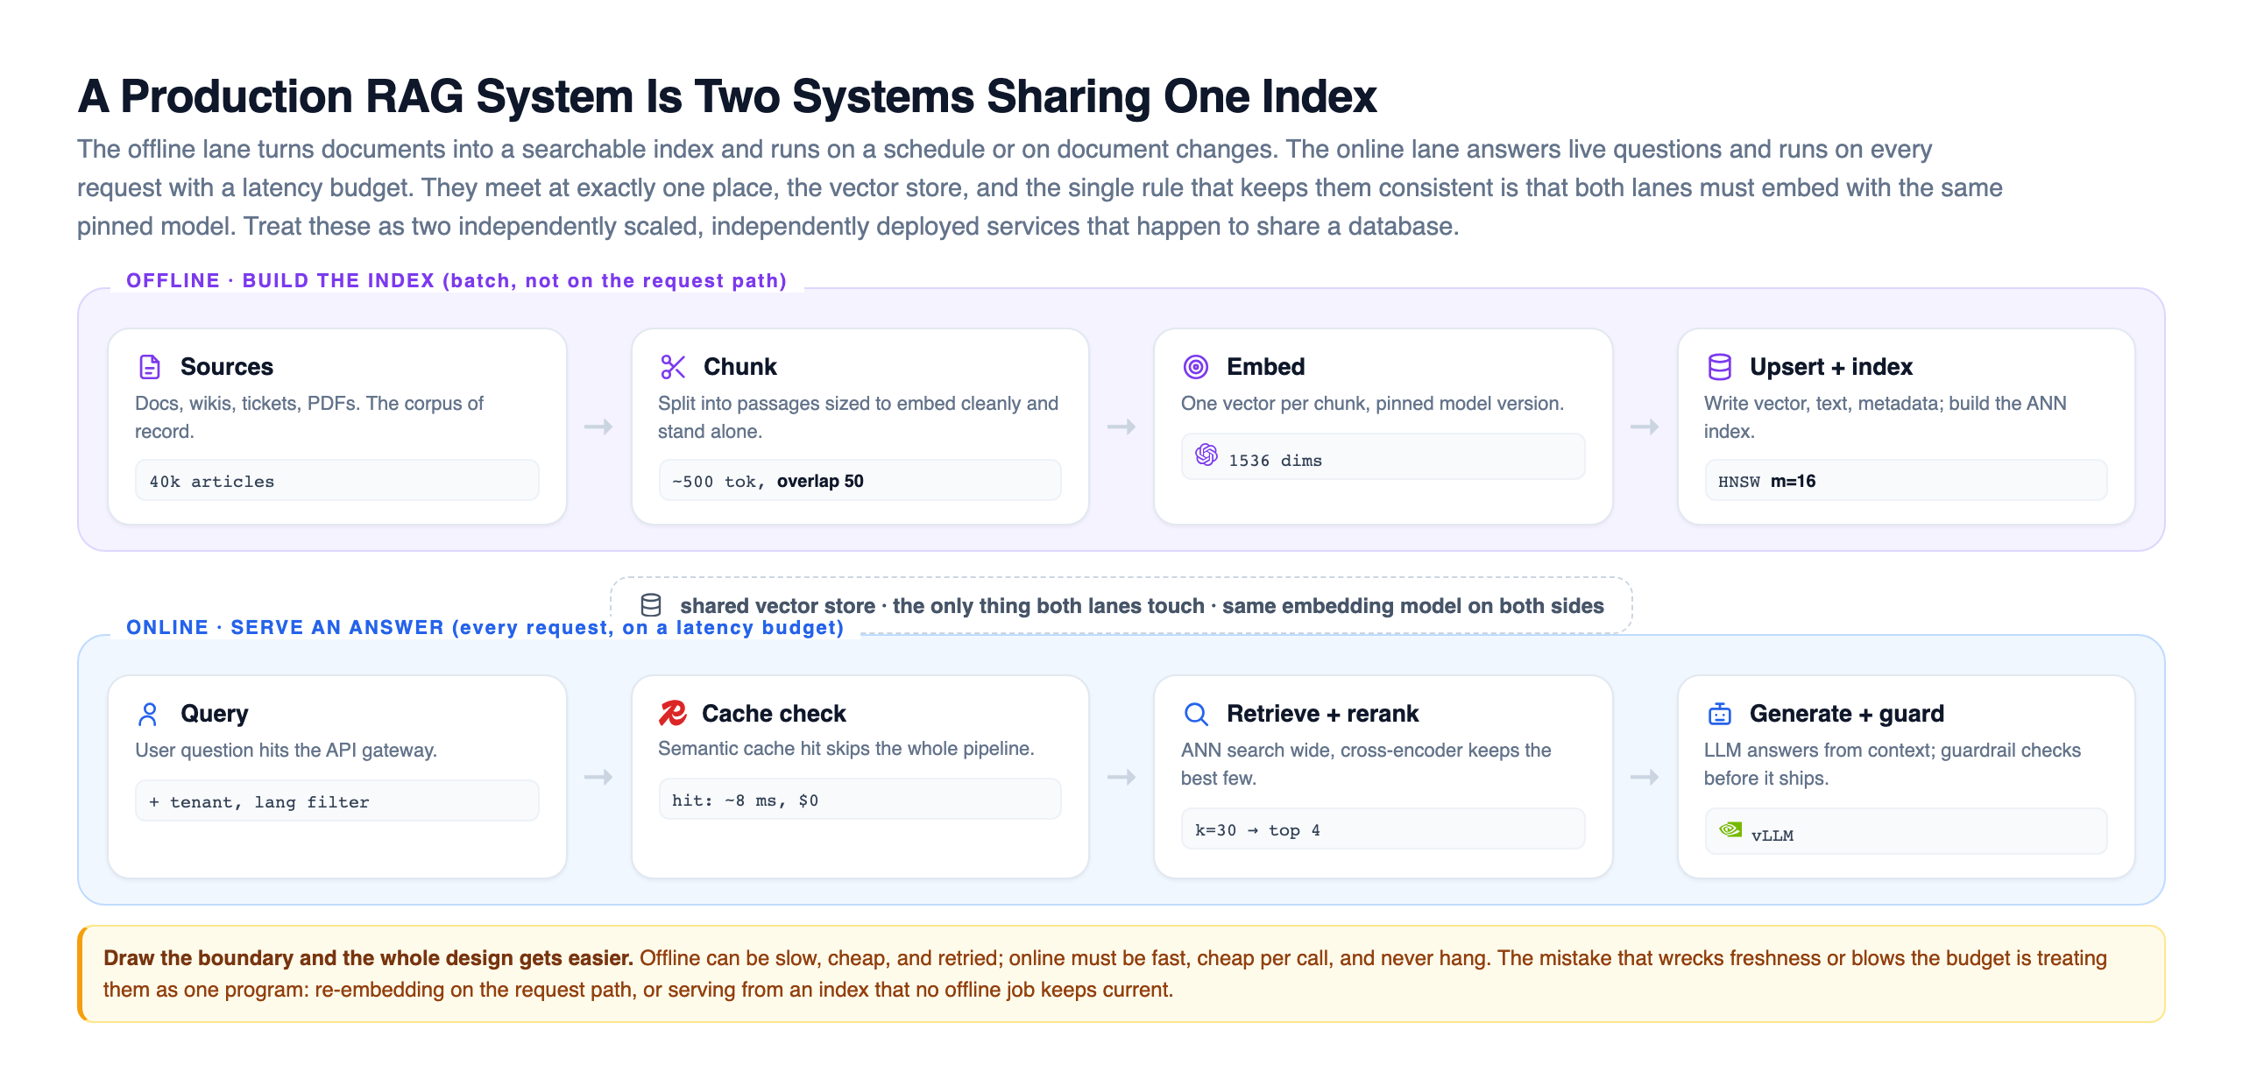Select the 'hit: ~8 ms, $0' tag
The image size is (2243, 1086).
click(860, 800)
